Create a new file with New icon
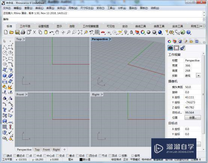This screenshot has width=208, height=163. tap(6, 32)
